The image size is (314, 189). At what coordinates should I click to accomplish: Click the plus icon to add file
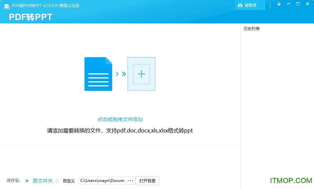point(141,74)
